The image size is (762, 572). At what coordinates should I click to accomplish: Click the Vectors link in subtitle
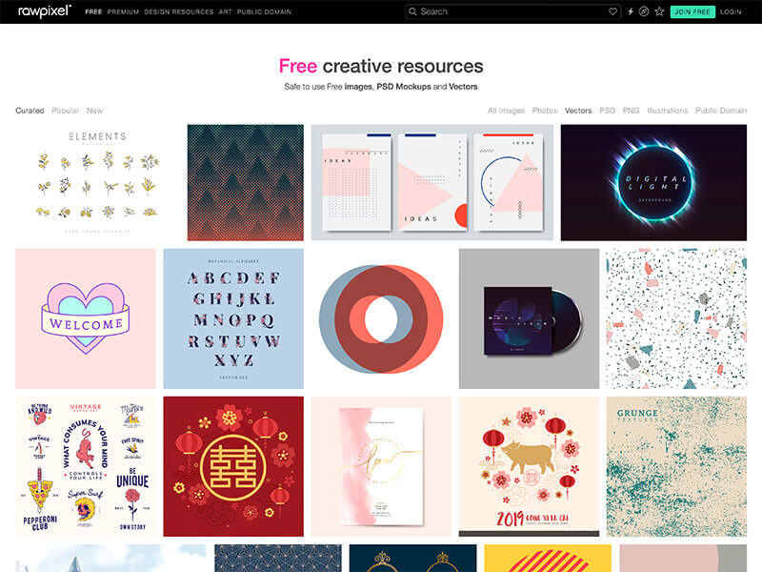[463, 87]
